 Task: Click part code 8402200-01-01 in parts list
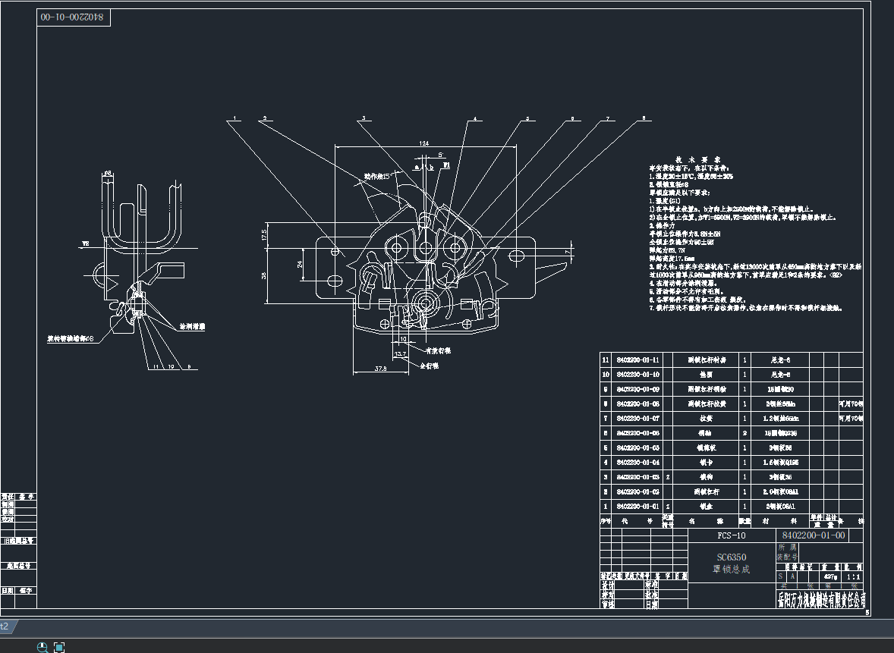(x=637, y=506)
